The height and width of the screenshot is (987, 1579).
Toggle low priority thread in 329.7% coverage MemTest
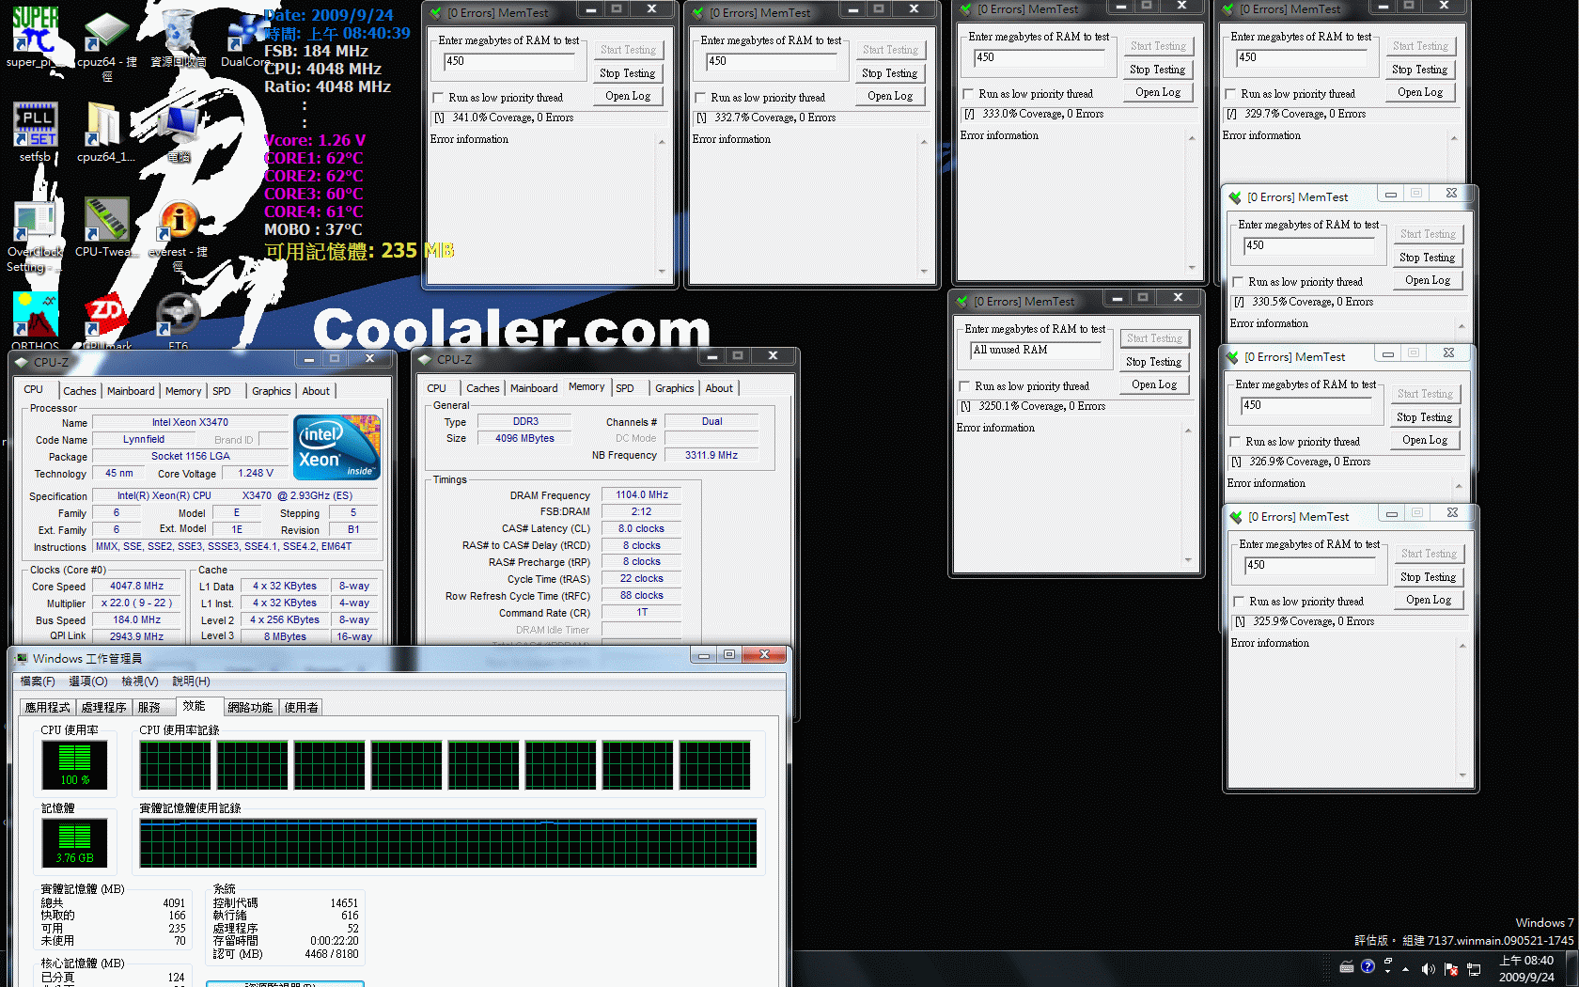click(1230, 94)
